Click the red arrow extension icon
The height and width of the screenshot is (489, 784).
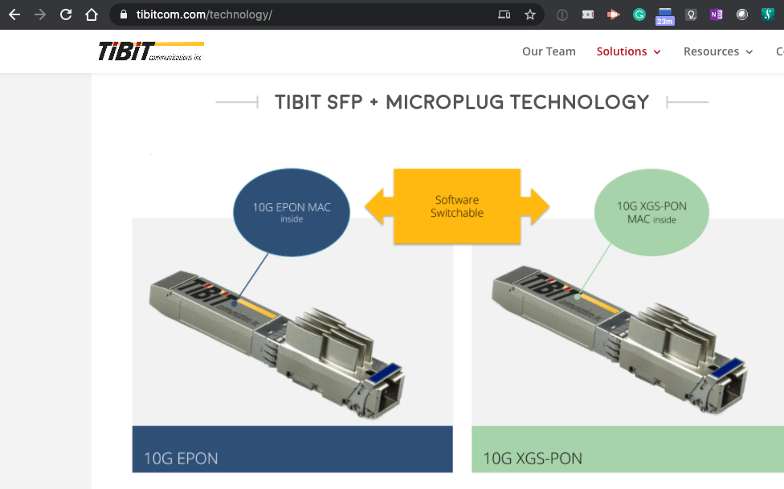(x=613, y=14)
